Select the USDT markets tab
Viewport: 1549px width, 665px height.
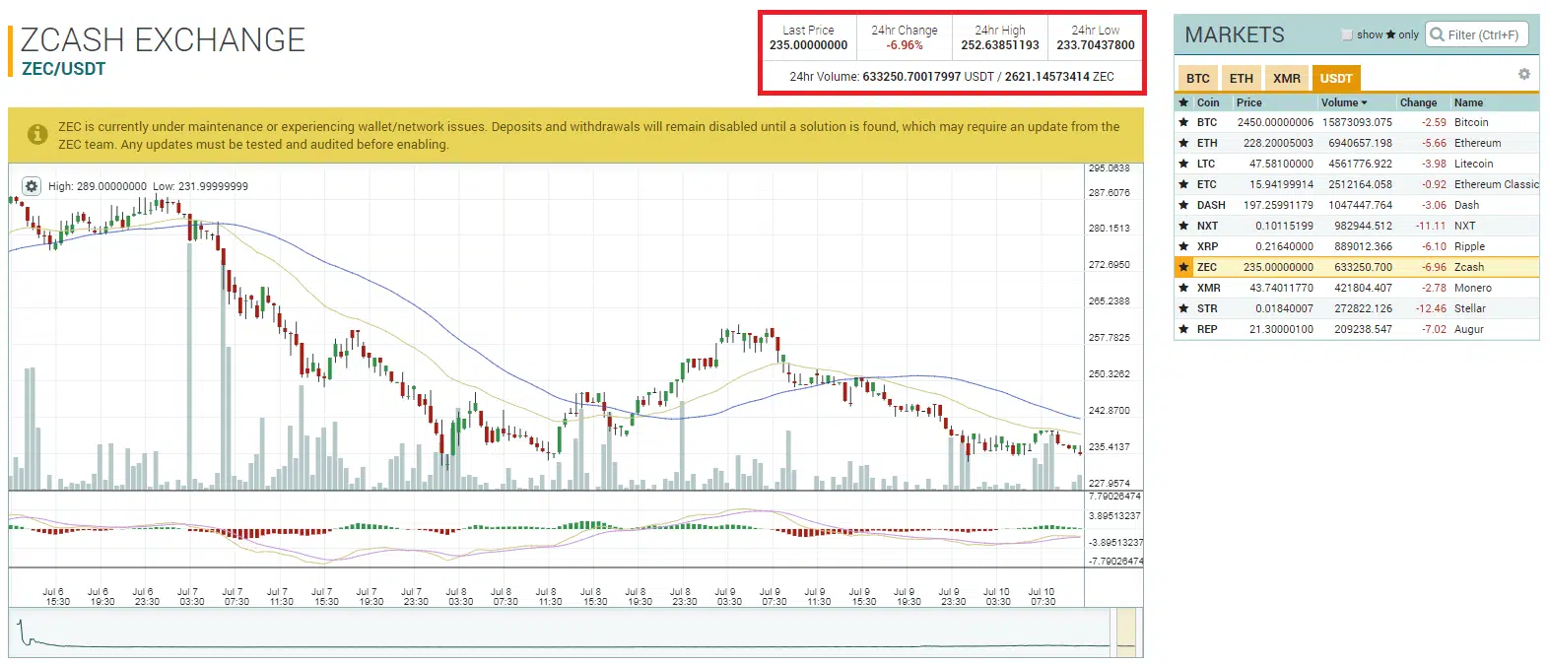click(1336, 78)
